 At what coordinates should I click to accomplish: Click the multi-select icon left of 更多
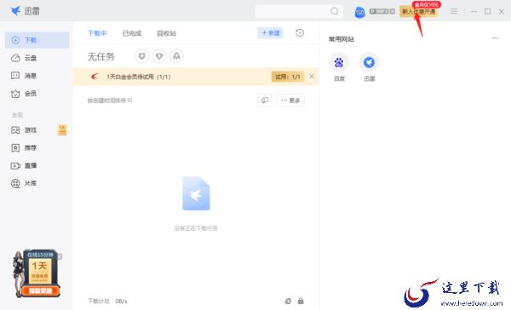click(x=265, y=100)
